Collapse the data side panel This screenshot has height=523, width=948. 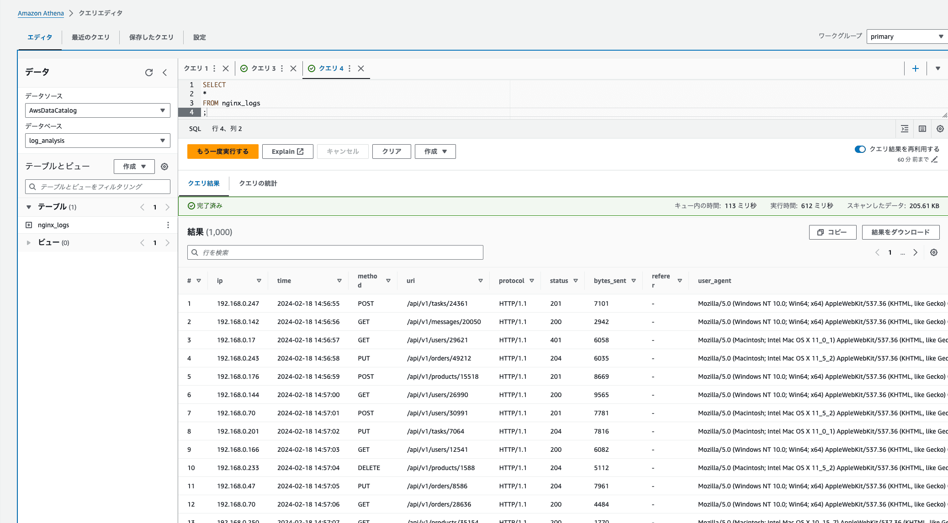coord(165,73)
